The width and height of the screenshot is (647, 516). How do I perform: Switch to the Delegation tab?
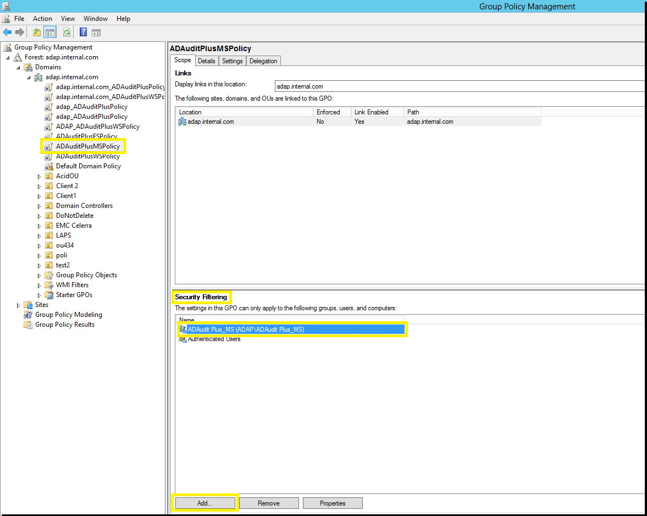click(263, 61)
